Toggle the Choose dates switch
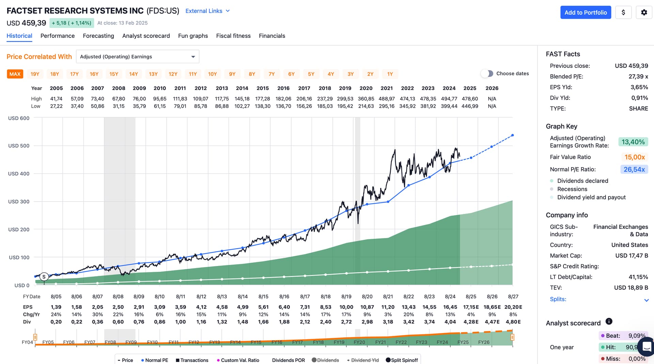 click(487, 74)
